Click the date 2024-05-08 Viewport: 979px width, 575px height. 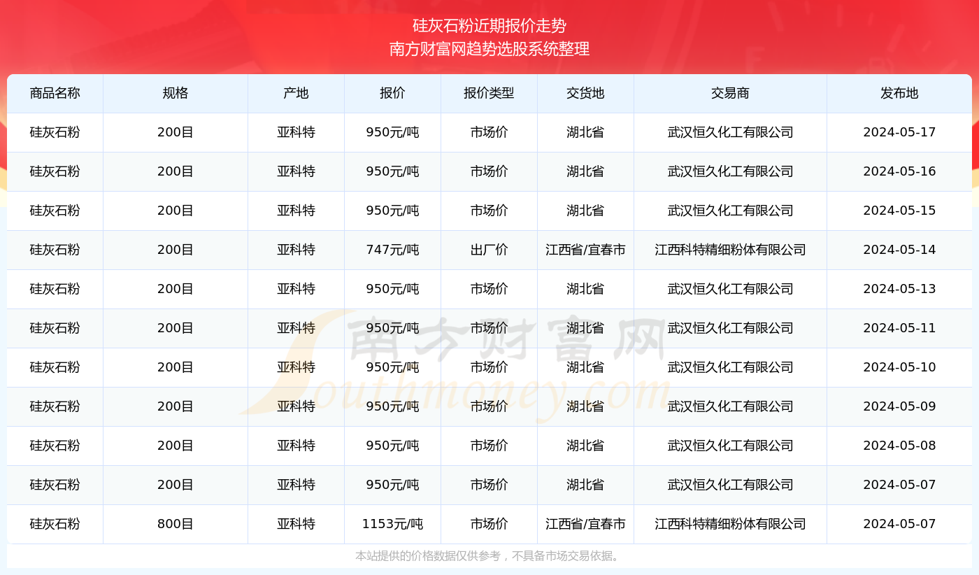pos(899,446)
